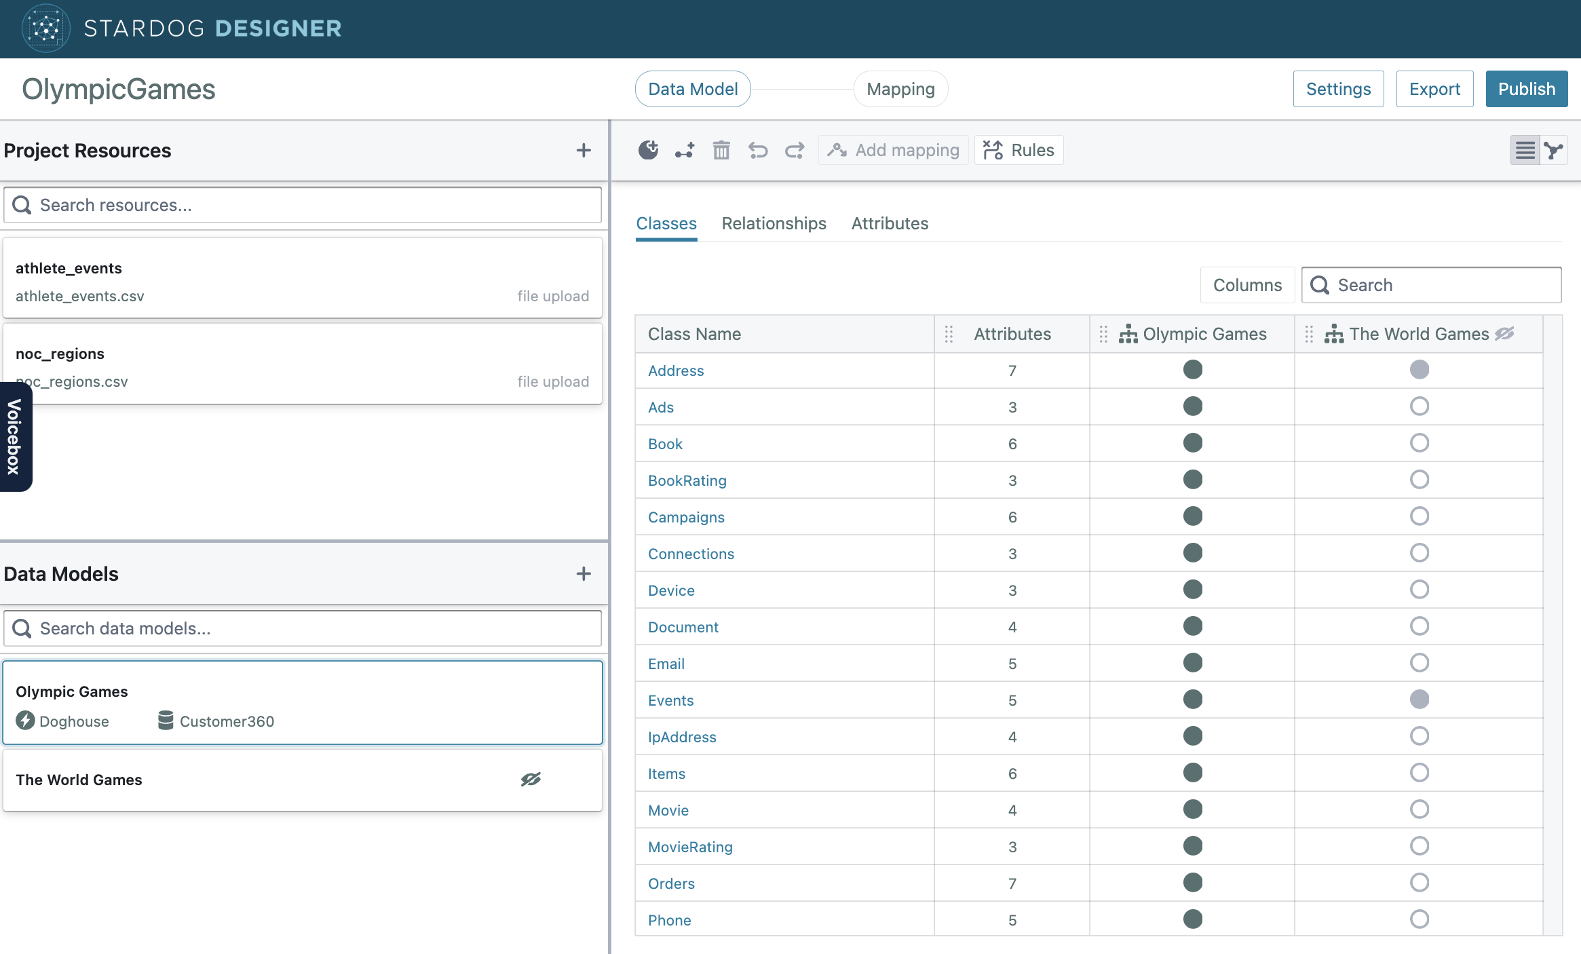Click drag handle beside The World Games column
This screenshot has width=1581, height=954.
(1309, 334)
